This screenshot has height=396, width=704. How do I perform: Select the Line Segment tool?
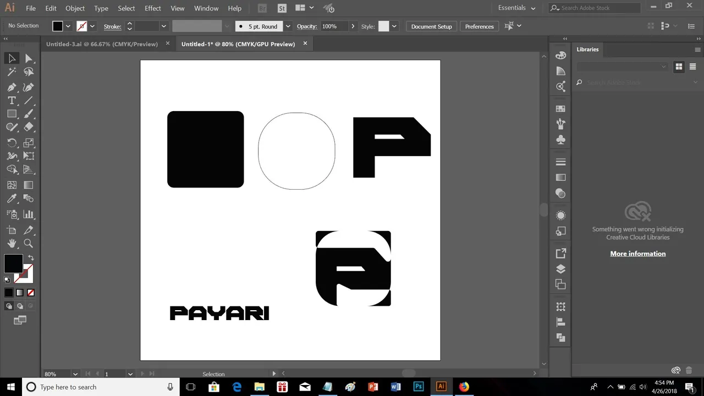[29, 100]
